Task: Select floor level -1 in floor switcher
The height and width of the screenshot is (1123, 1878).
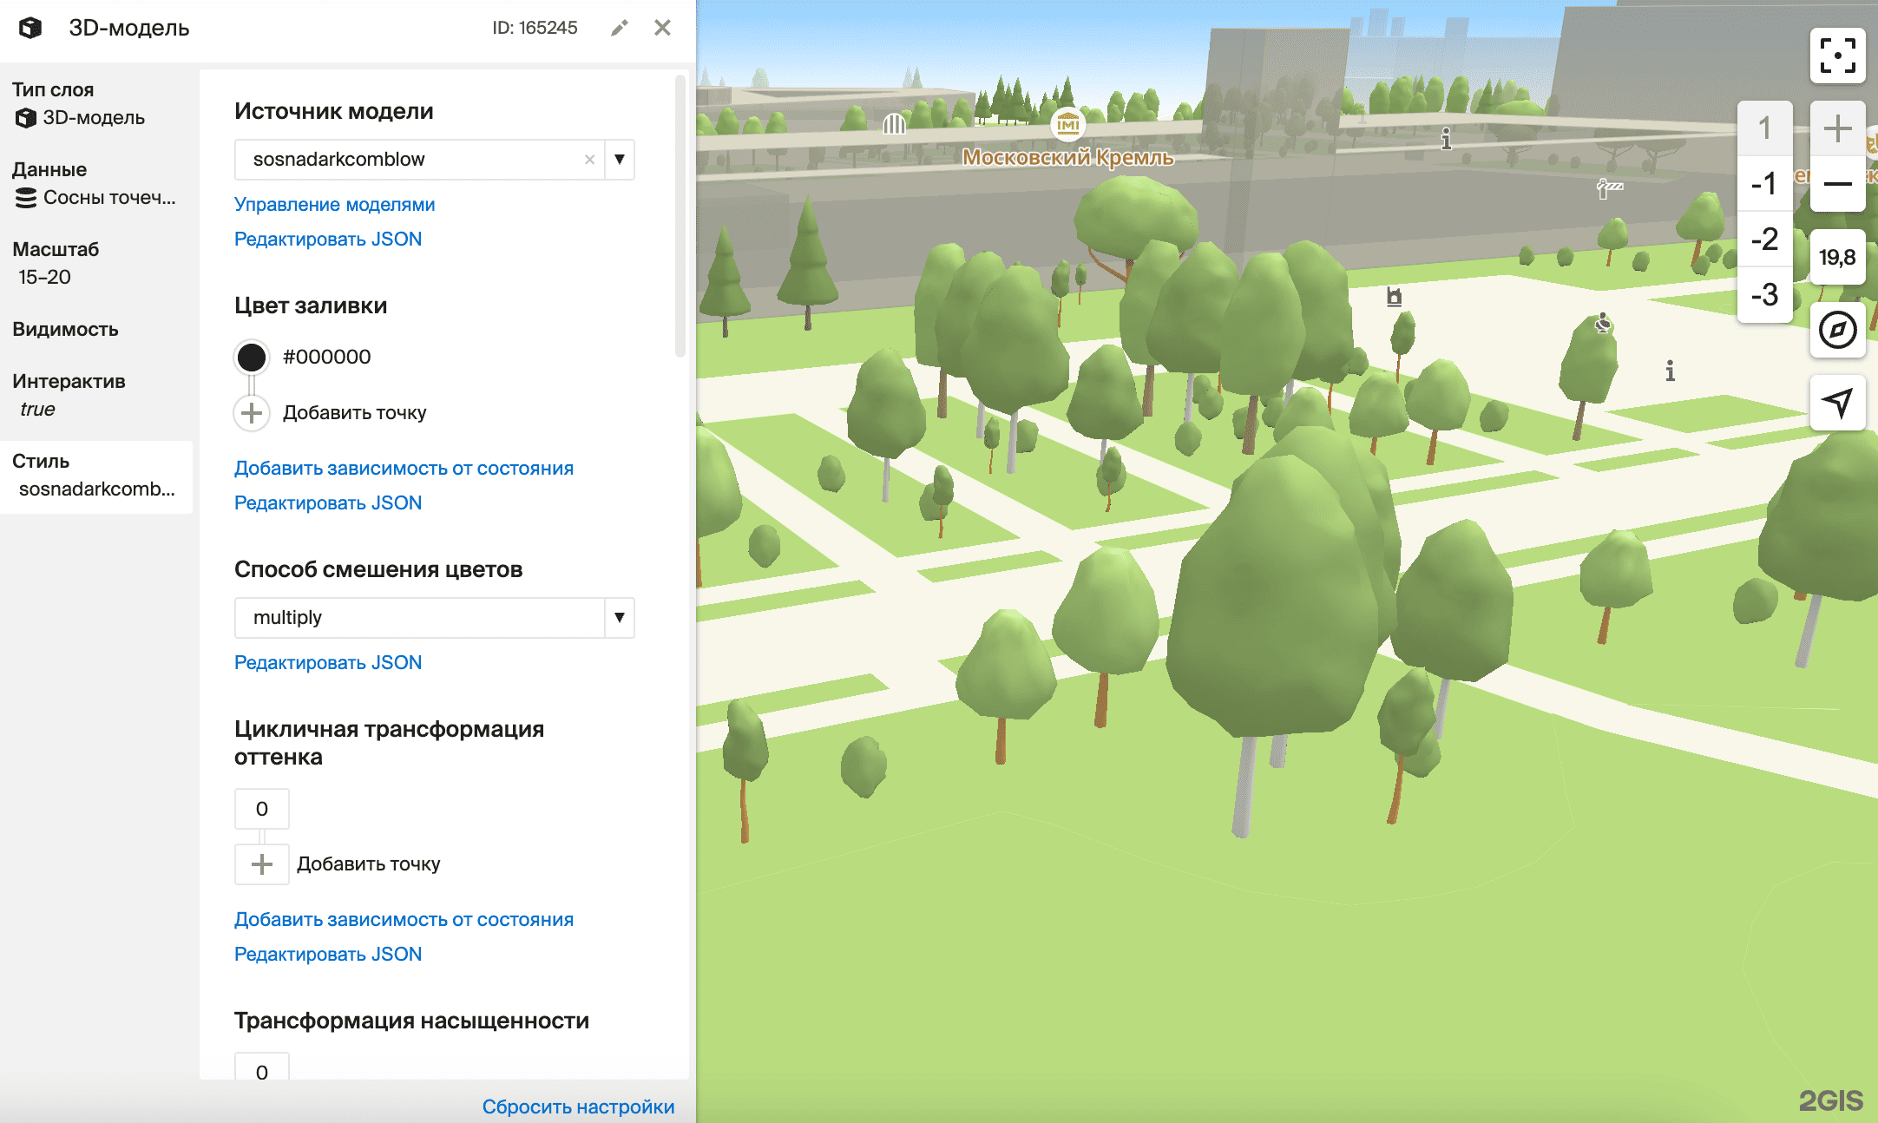Action: (x=1764, y=184)
